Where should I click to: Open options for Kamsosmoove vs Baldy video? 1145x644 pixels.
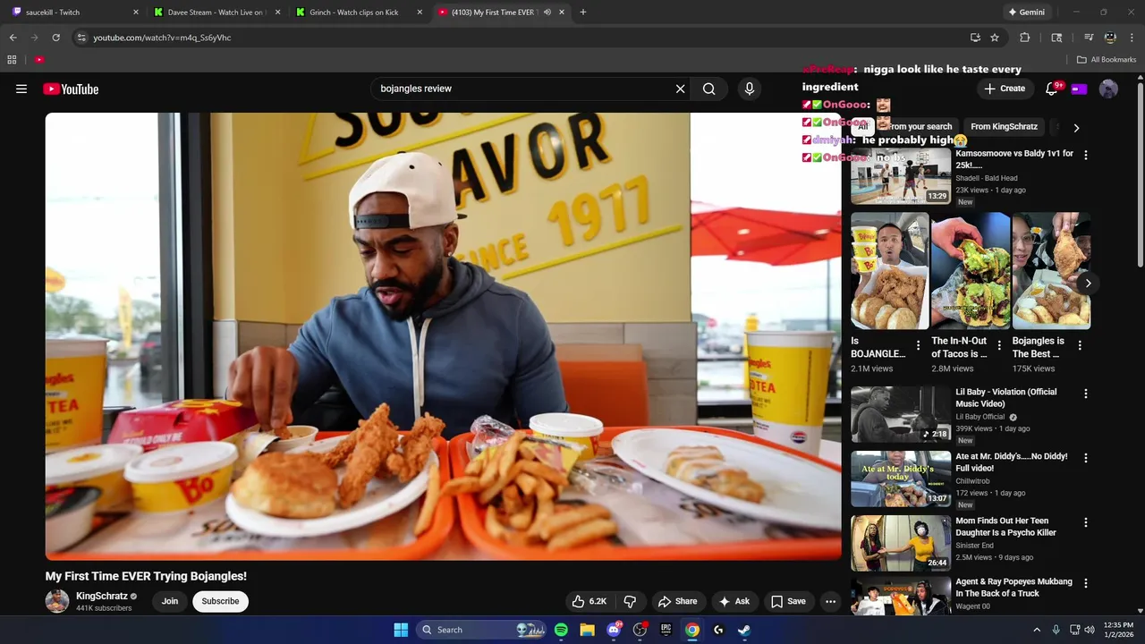(1086, 155)
